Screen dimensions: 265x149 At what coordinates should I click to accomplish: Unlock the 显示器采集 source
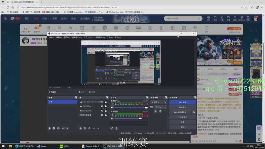point(106,115)
